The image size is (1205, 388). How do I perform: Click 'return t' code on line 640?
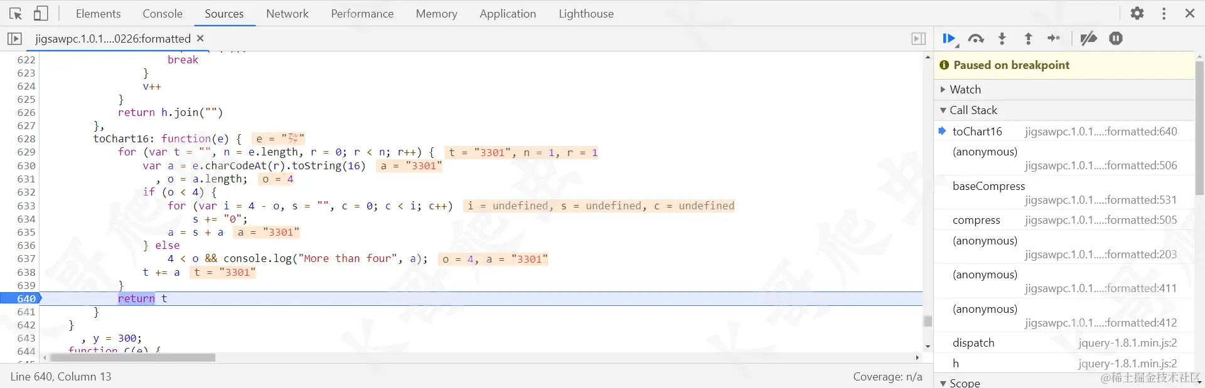tap(142, 298)
